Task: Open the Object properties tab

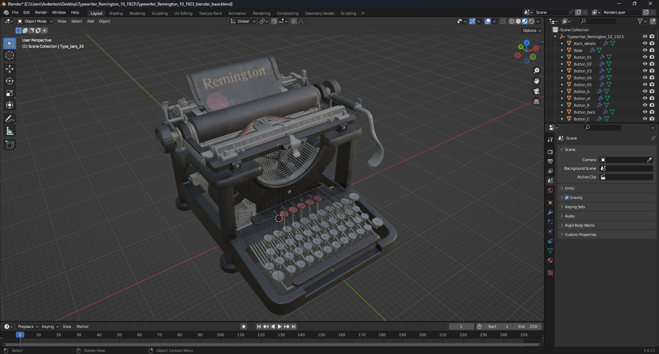Action: [x=550, y=203]
